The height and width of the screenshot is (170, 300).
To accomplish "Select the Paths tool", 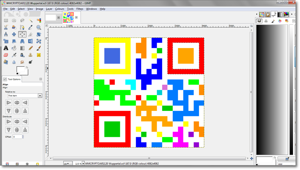I will (22, 27).
